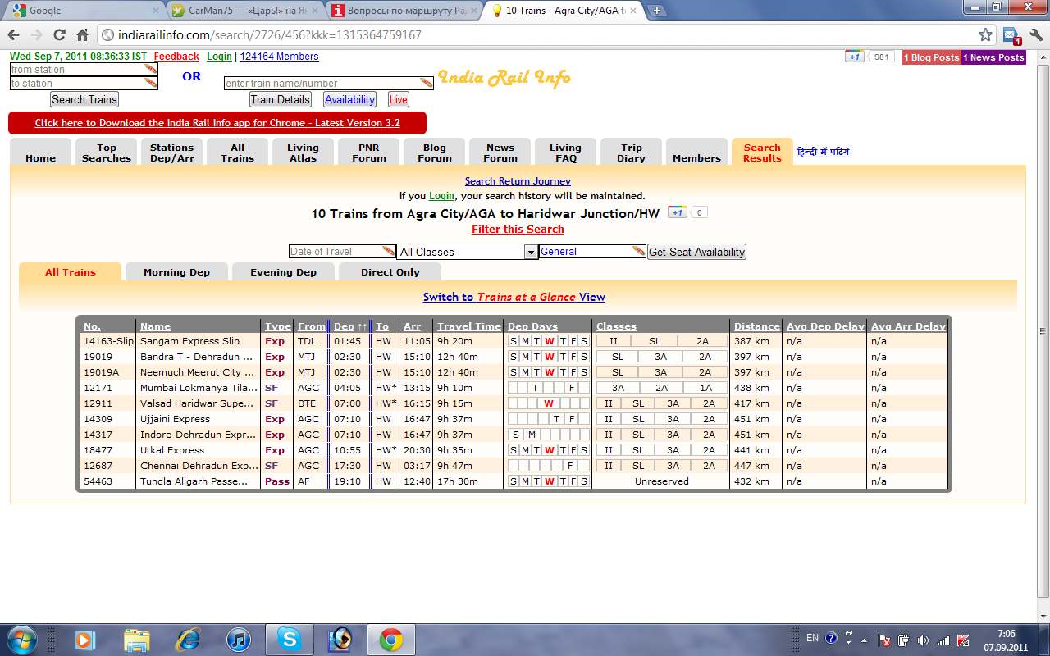Open Skype from the taskbar
This screenshot has width=1050, height=656.
(288, 638)
